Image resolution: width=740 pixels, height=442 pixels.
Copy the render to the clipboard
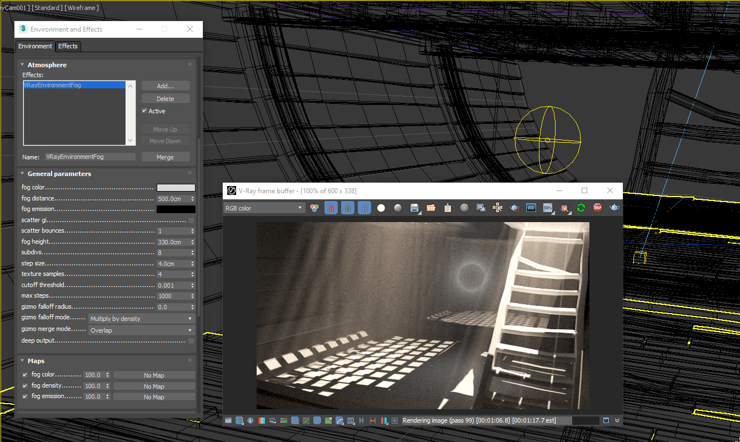point(448,208)
